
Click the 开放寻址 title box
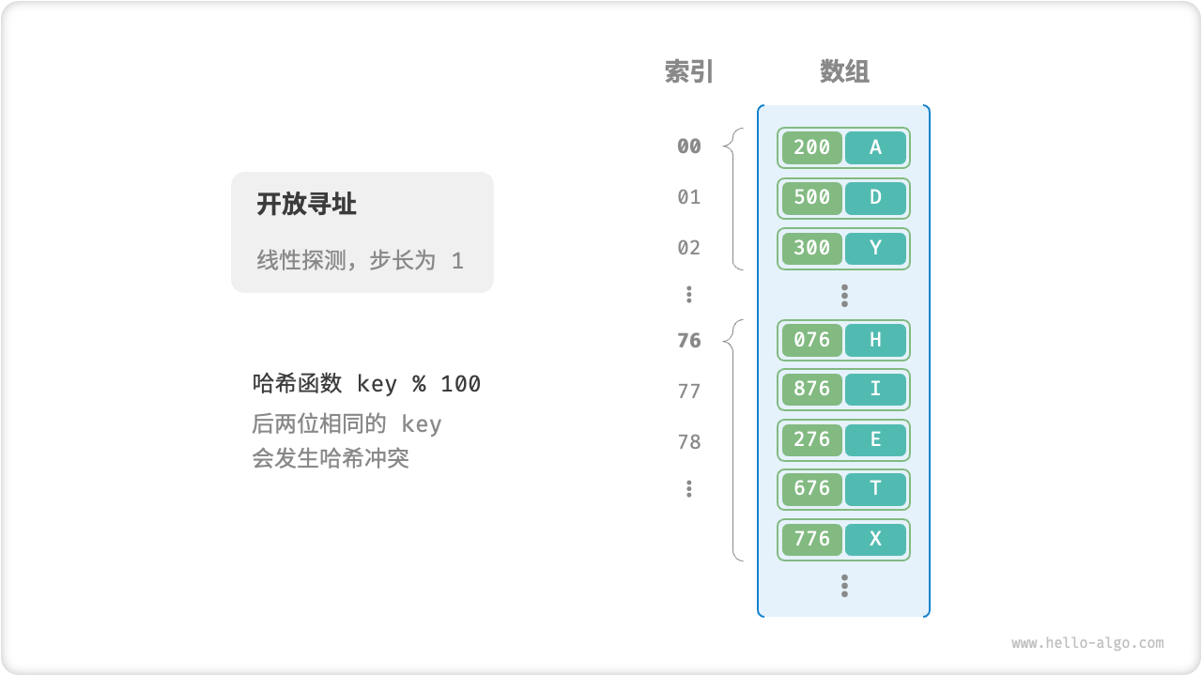tap(362, 232)
